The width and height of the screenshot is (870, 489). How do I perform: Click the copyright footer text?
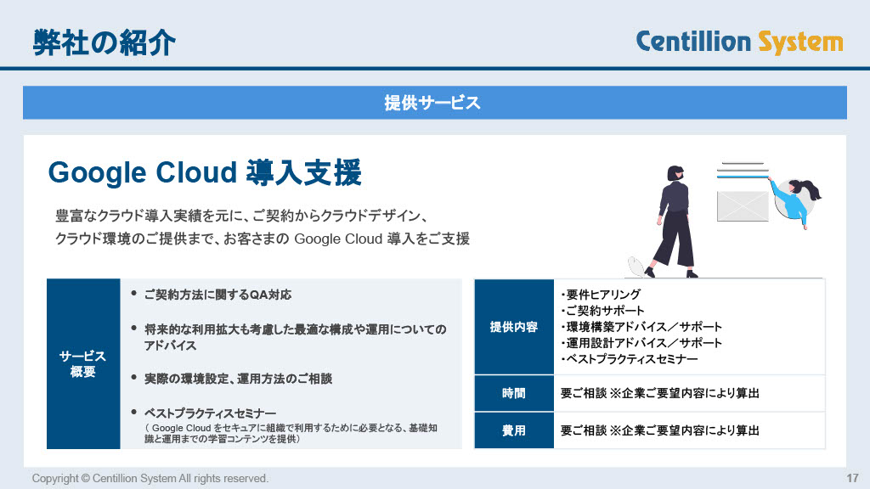click(x=150, y=479)
